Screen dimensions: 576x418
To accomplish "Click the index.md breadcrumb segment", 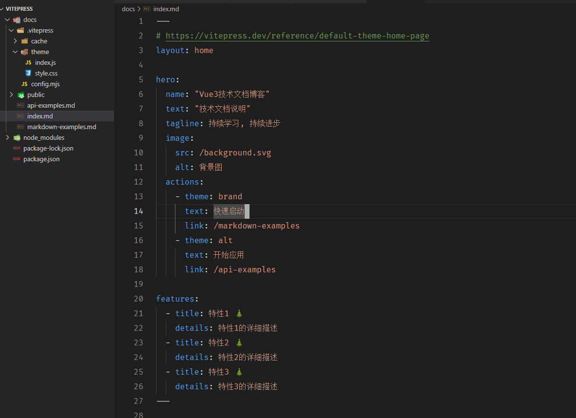I will [x=166, y=9].
